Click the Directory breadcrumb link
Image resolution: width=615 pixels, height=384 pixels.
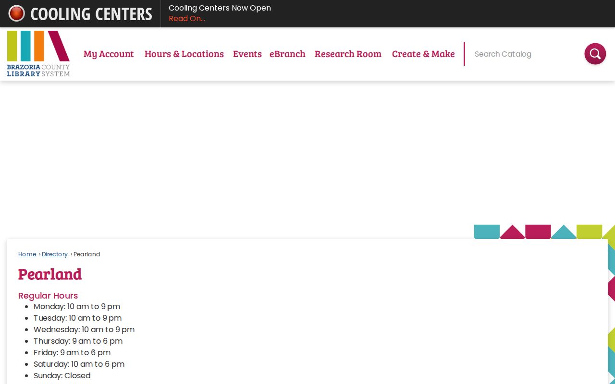[55, 254]
